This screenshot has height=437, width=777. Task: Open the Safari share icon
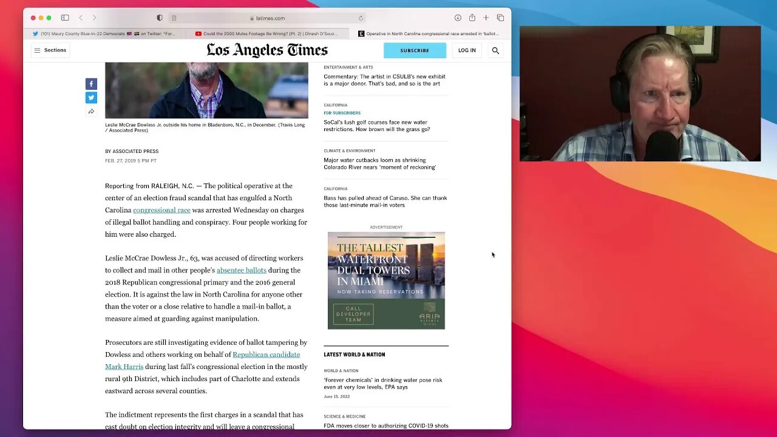472,18
